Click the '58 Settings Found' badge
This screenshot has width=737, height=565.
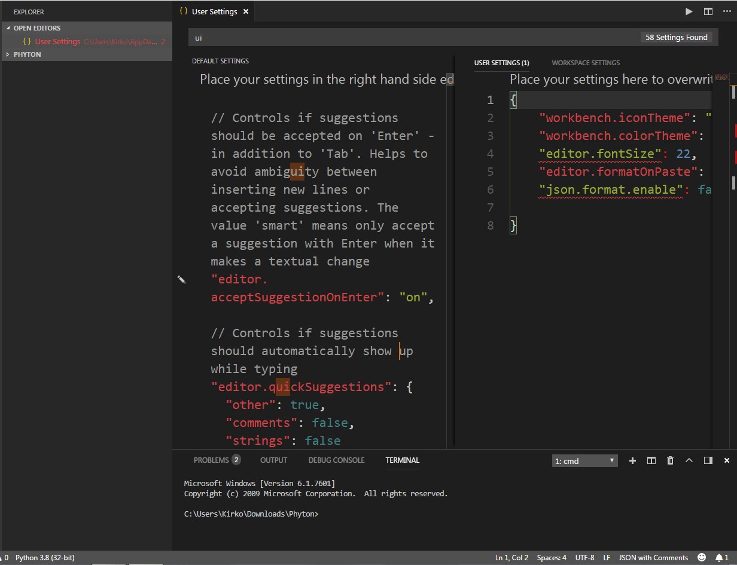(x=676, y=37)
